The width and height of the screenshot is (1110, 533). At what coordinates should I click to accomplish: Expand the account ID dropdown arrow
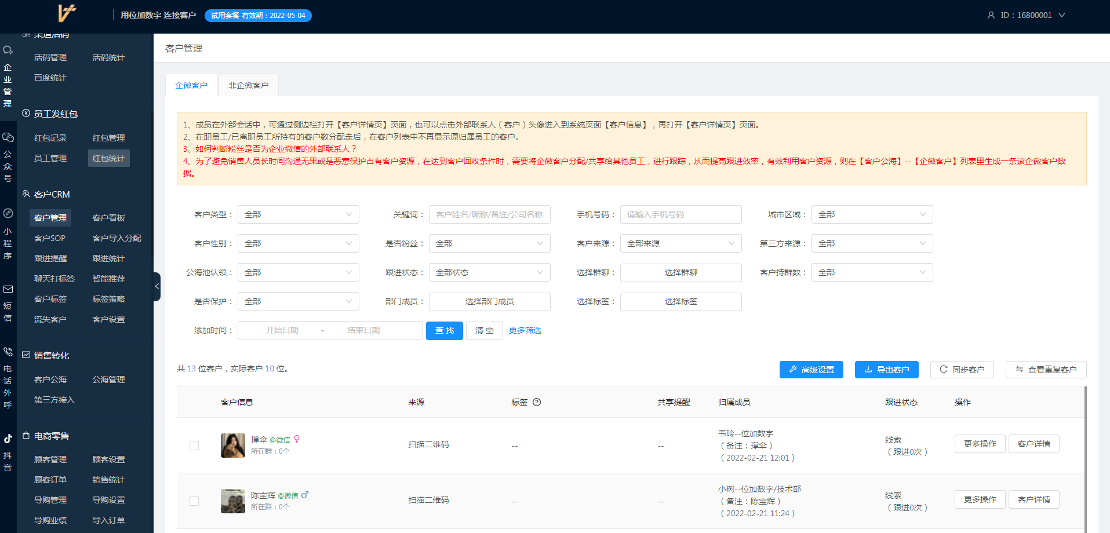pos(1062,15)
